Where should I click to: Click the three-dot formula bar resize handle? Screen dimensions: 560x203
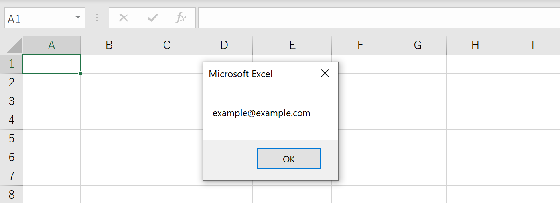pyautogui.click(x=97, y=18)
